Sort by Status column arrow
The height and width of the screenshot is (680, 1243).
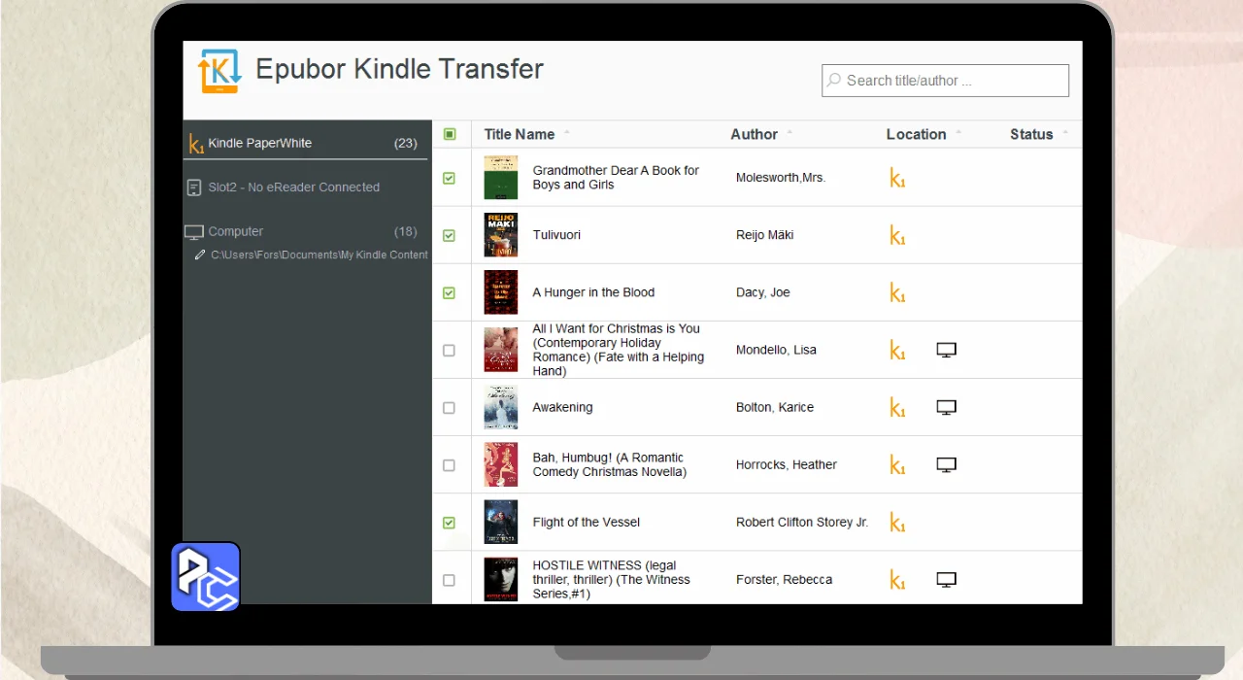coord(1065,133)
